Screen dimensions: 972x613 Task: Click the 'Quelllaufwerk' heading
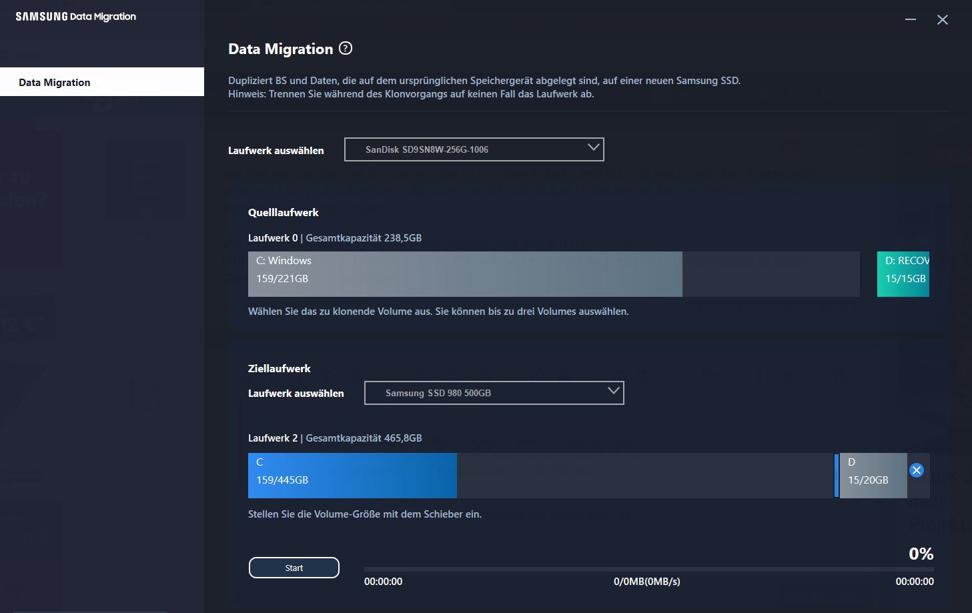pos(284,212)
